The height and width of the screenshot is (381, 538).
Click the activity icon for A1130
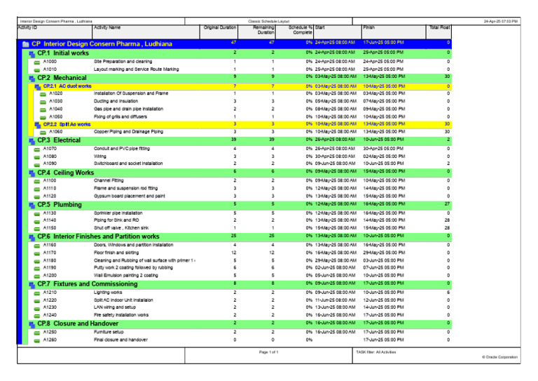pyautogui.click(x=36, y=214)
